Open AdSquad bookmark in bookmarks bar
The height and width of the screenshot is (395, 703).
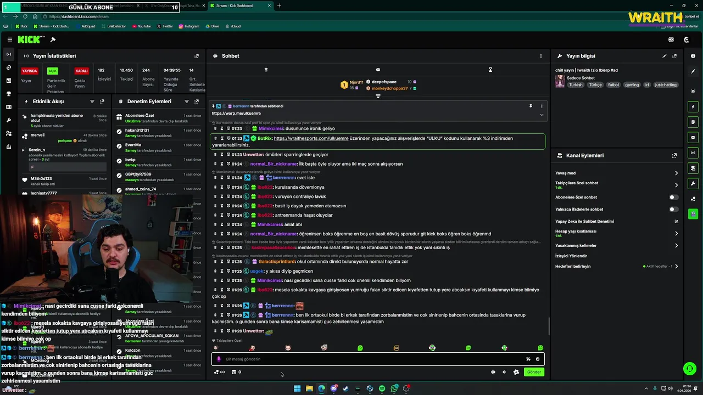pos(85,26)
